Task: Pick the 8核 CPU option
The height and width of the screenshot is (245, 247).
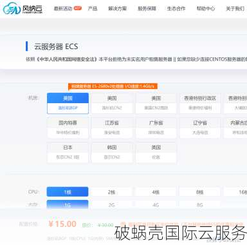Action: pos(200,191)
